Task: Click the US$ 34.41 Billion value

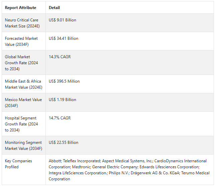Action: [64, 38]
